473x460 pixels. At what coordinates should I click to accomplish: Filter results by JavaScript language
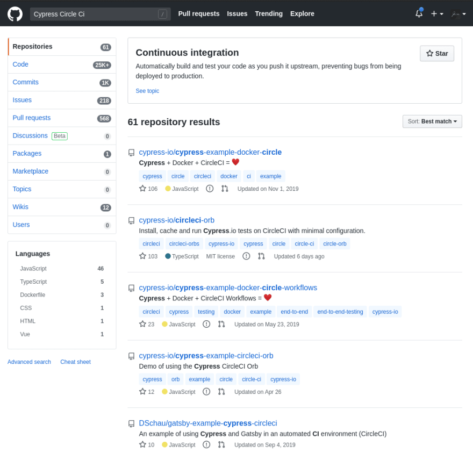pyautogui.click(x=62, y=269)
